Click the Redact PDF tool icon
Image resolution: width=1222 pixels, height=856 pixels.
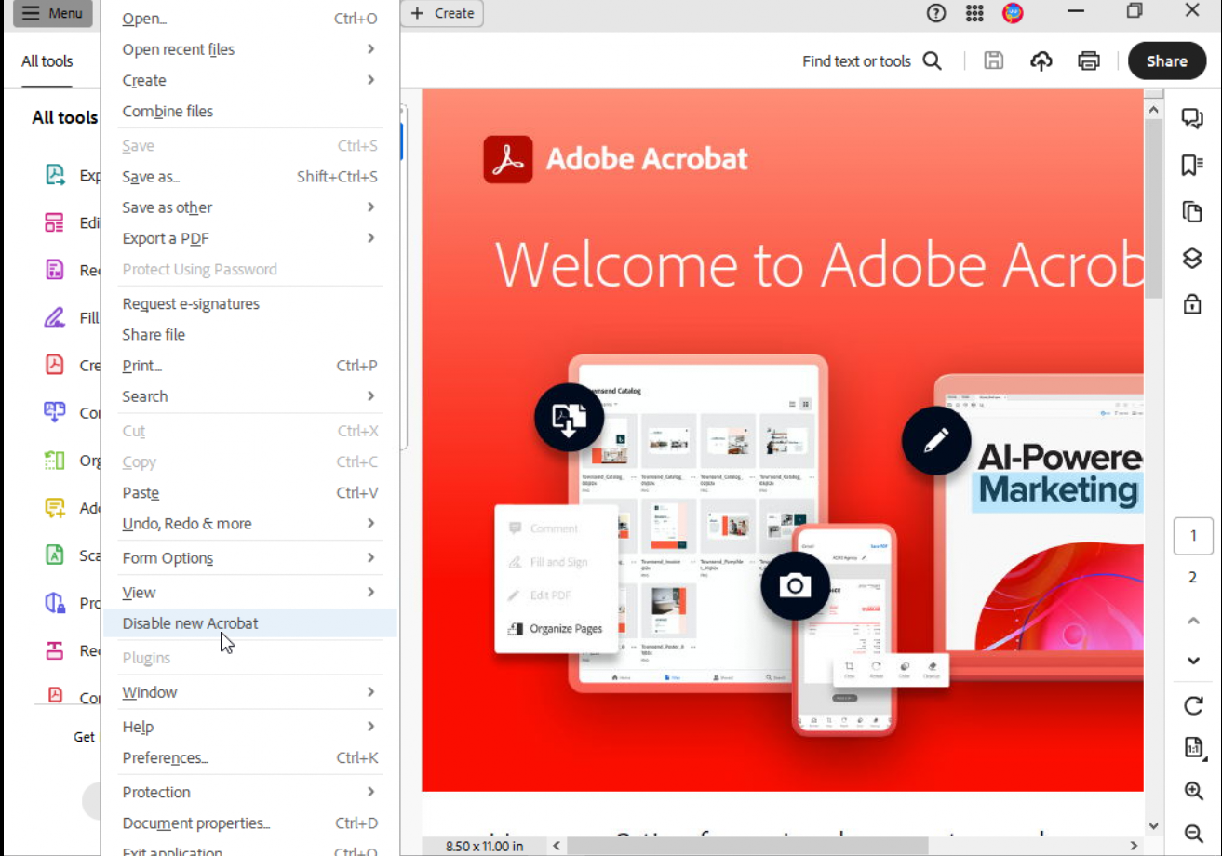pyautogui.click(x=55, y=649)
